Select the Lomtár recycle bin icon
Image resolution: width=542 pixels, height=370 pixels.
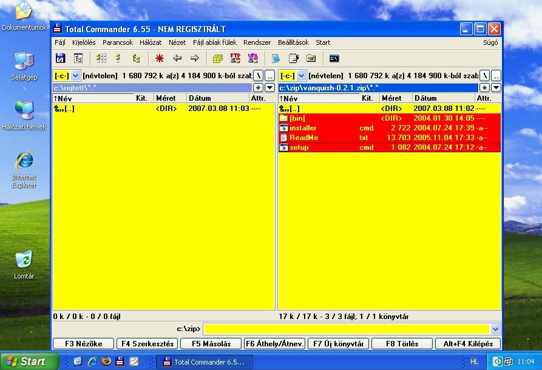24,259
